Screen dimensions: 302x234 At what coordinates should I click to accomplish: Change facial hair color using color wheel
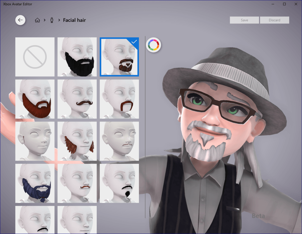tap(154, 44)
